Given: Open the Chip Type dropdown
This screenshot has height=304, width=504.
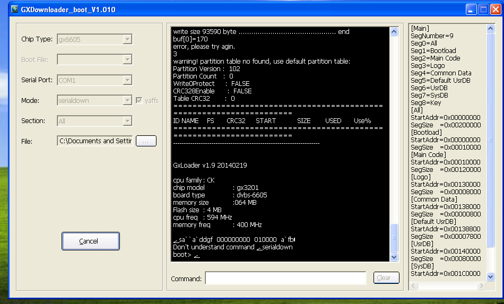Looking at the screenshot, I should tap(127, 39).
